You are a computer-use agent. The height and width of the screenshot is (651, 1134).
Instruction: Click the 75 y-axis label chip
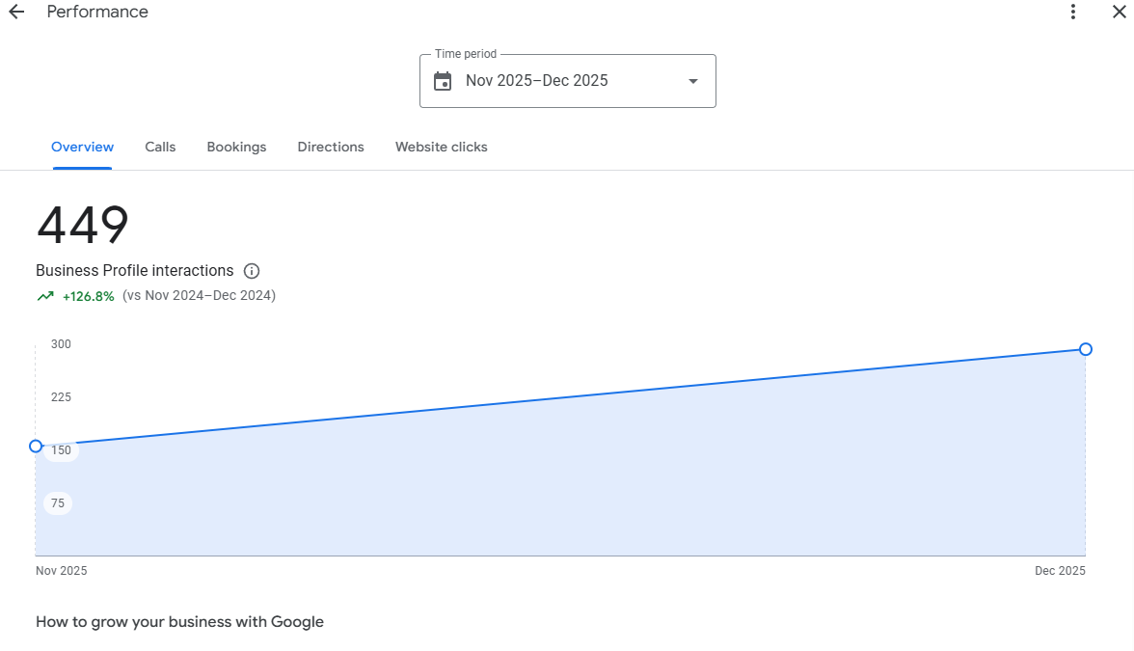click(58, 503)
